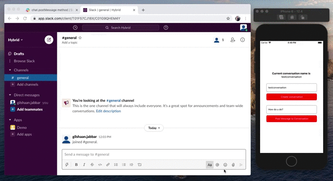Insert a link in message
Viewport: 333px width, 181px height.
108,165
